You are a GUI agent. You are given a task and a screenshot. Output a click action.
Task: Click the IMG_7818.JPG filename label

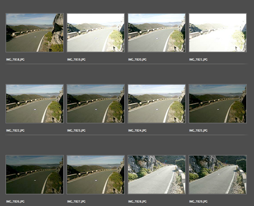pyautogui.click(x=15, y=59)
